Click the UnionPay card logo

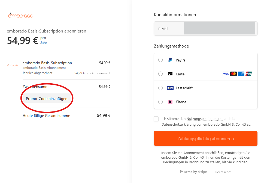[248, 74]
